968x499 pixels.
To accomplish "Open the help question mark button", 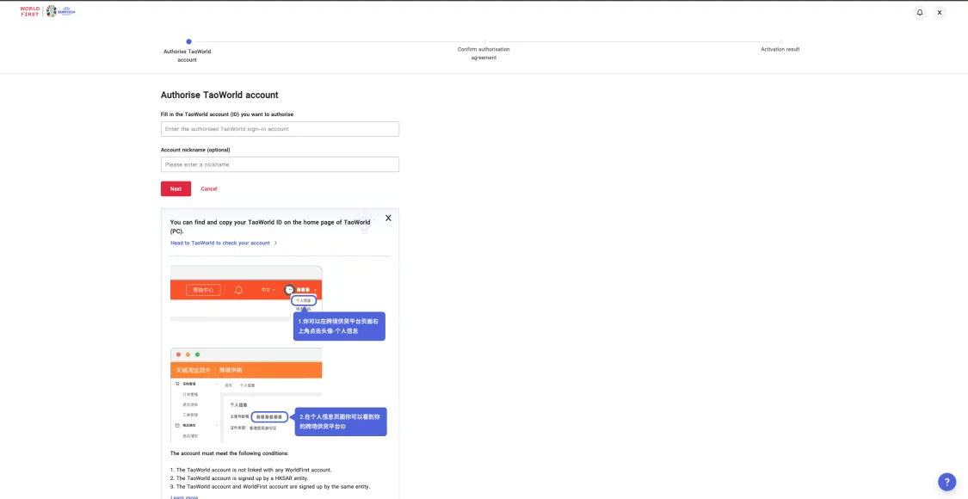I will [x=946, y=482].
